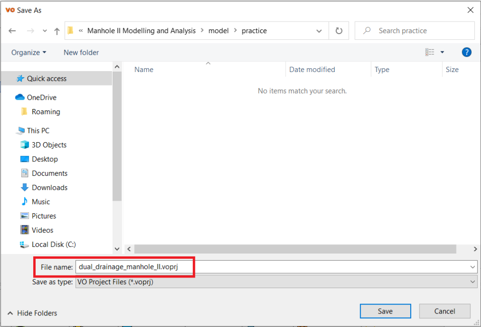This screenshot has width=481, height=327.
Task: Click the navigation pane vertical scrollbar thumb
Action: (117, 136)
